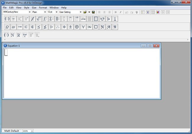Open the 12 pt size dropdown
Image resolution: width=192 pixels, height=134 pixels.
pos(56,12)
